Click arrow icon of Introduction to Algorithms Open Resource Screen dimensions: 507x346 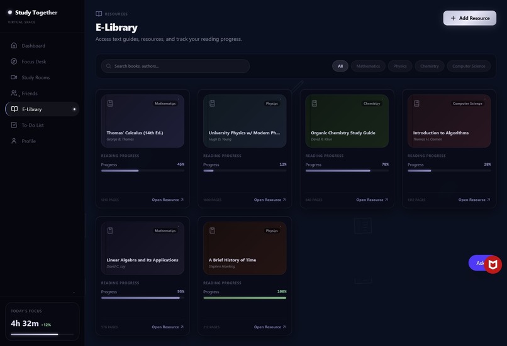coord(489,200)
